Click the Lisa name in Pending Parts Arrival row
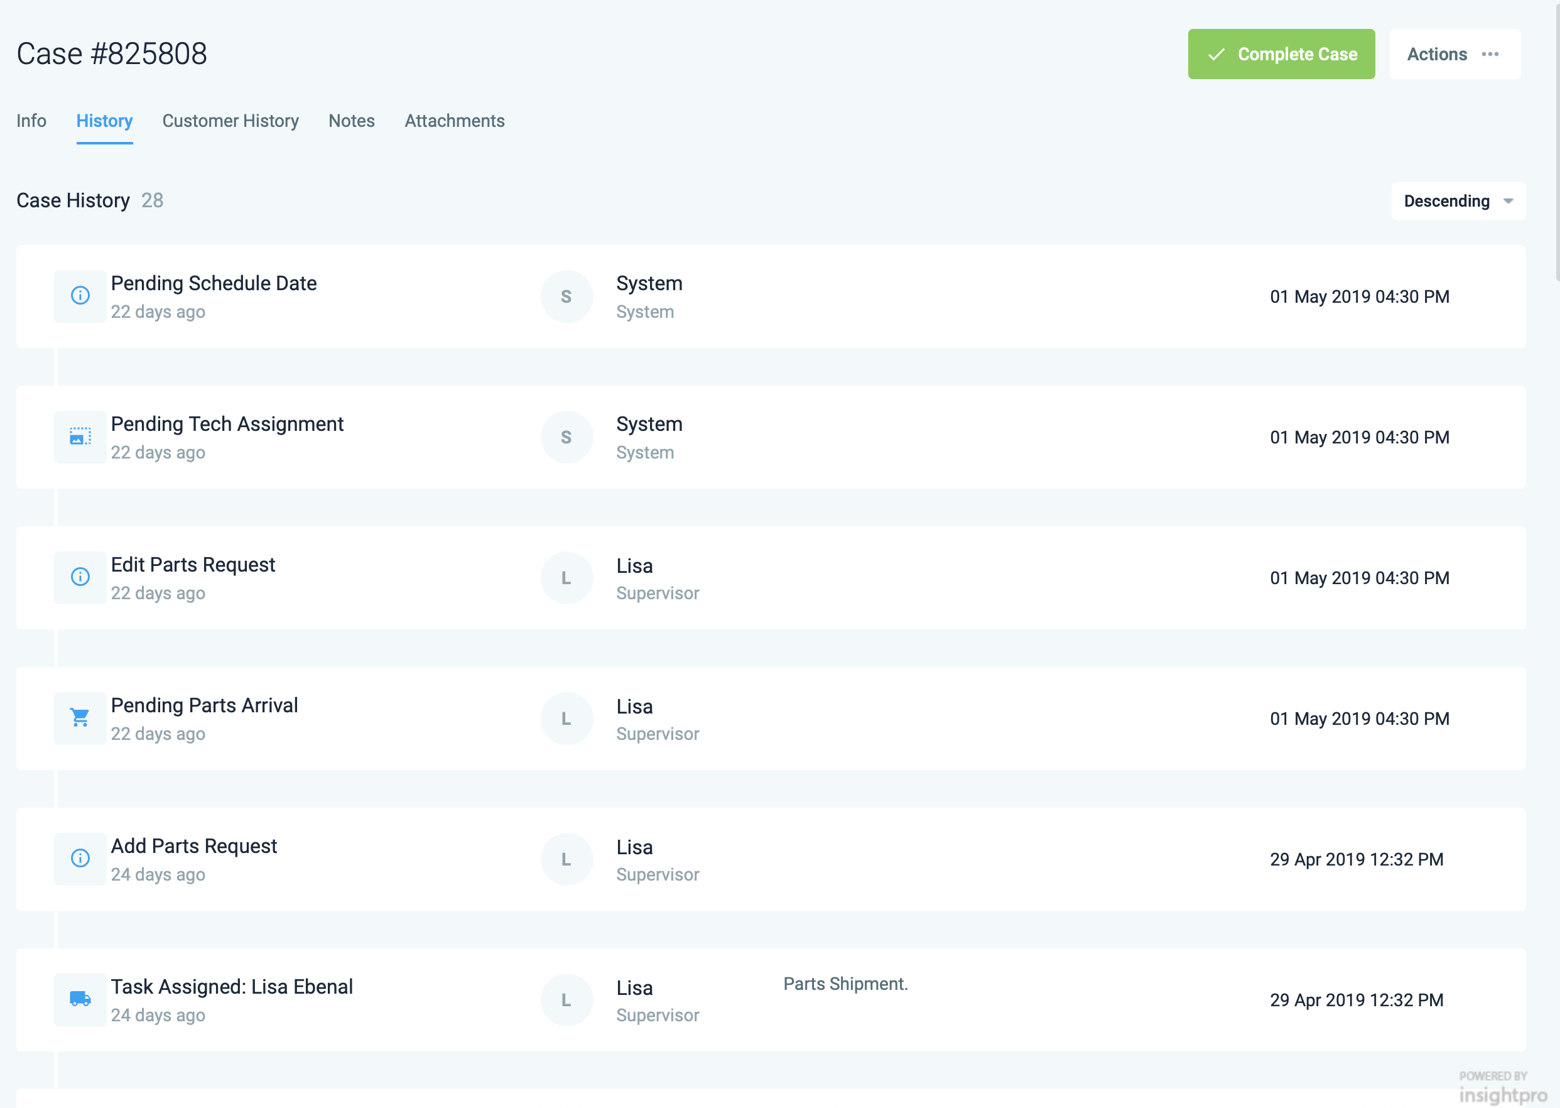The width and height of the screenshot is (1560, 1108). tap(634, 706)
